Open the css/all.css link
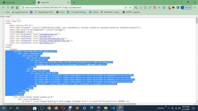 click(x=45, y=36)
